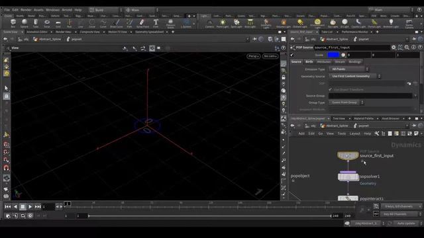This screenshot has height=238, width=424.
Task: Select the Font shelf tool
Action: point(156,23)
